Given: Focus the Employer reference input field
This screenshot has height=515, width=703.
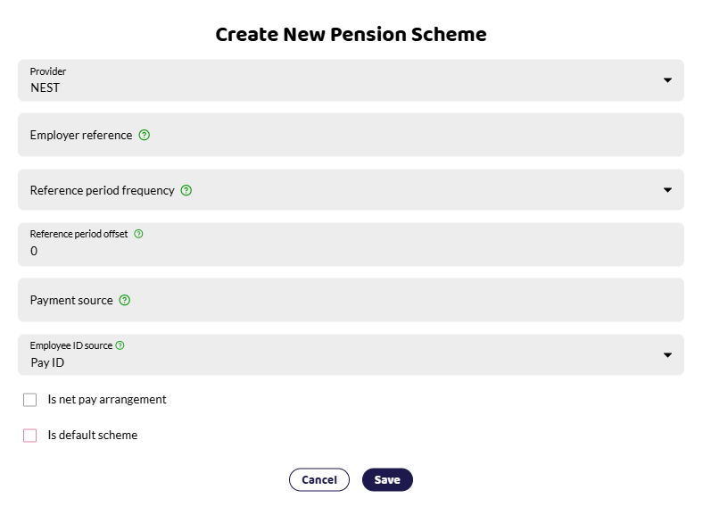Looking at the screenshot, I should tap(351, 135).
